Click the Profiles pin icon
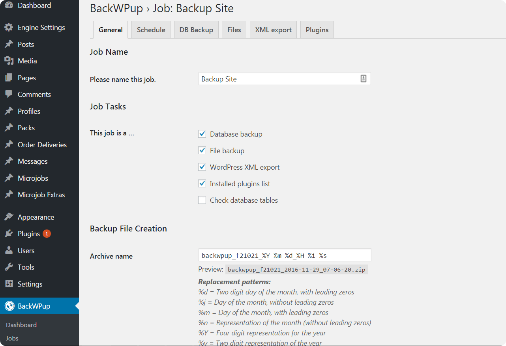Viewport: 506px width, 346px height. tap(9, 111)
